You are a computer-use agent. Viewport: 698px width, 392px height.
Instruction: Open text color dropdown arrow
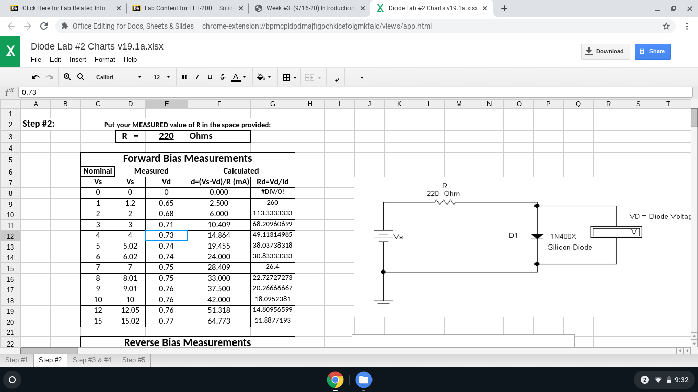(x=244, y=77)
